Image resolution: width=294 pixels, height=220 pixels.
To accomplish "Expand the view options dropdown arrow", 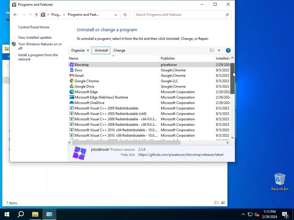I will tap(219, 50).
